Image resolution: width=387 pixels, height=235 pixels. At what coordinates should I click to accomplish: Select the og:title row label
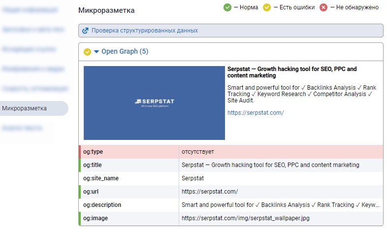[x=92, y=165]
